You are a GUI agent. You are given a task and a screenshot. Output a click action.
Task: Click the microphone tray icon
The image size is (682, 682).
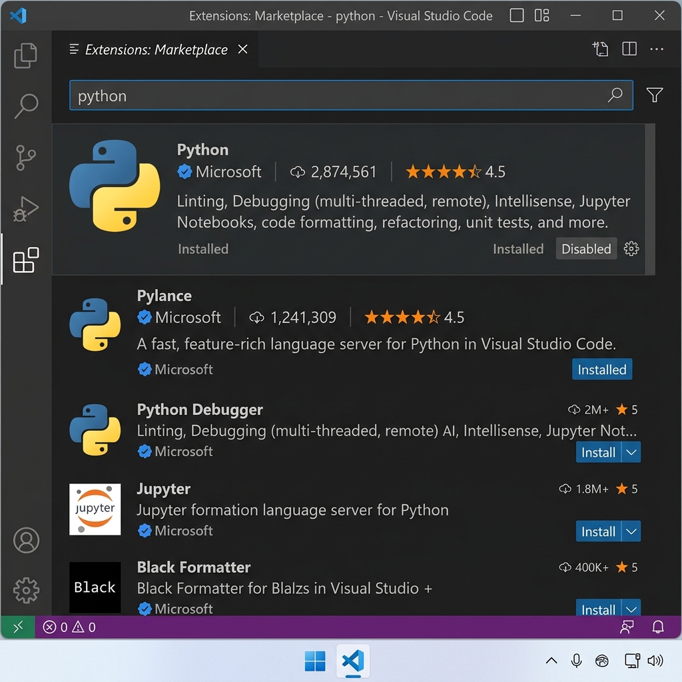[576, 661]
